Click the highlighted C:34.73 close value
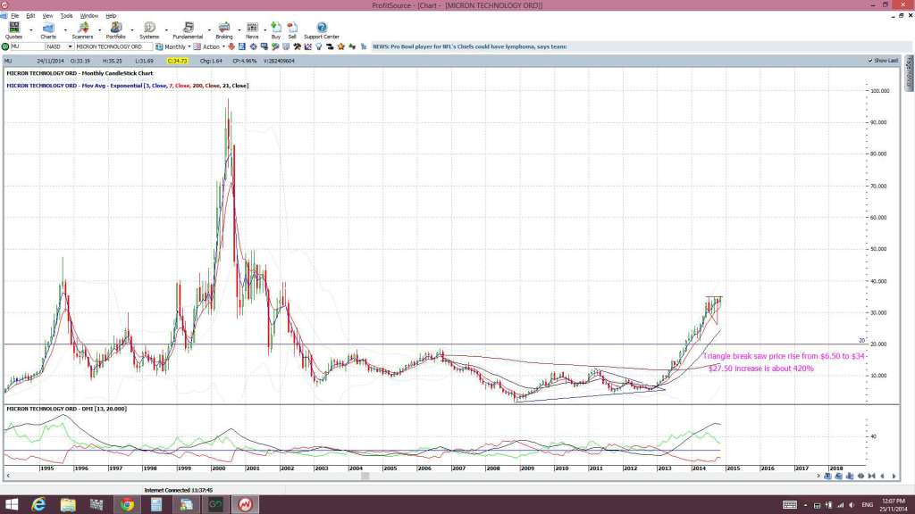Image resolution: width=915 pixels, height=514 pixels. coord(178,61)
